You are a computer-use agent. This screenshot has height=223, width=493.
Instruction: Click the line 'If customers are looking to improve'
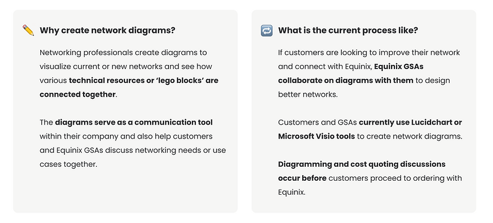pos(369,53)
